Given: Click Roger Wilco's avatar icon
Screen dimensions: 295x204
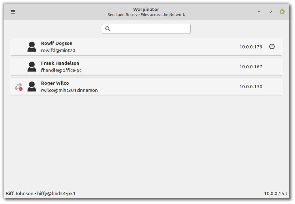Looking at the screenshot, I should (32, 87).
